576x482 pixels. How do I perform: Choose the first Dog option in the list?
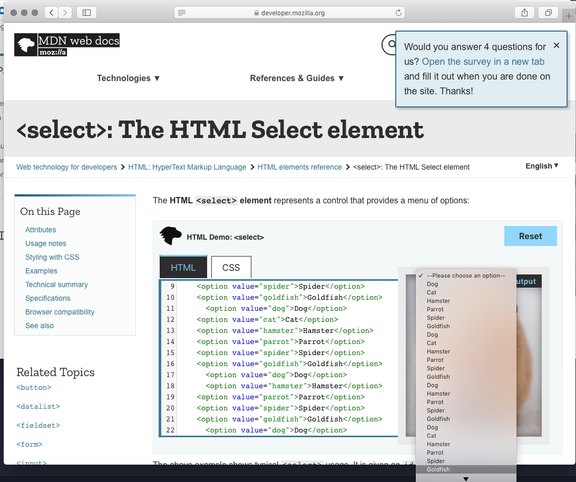pos(466,284)
